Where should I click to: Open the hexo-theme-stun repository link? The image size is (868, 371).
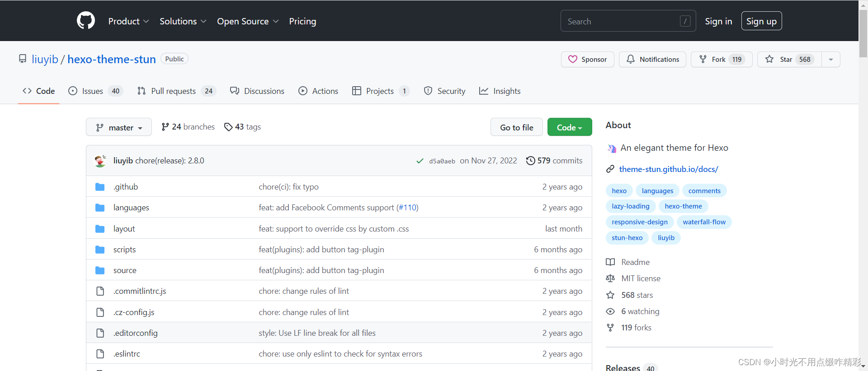112,59
